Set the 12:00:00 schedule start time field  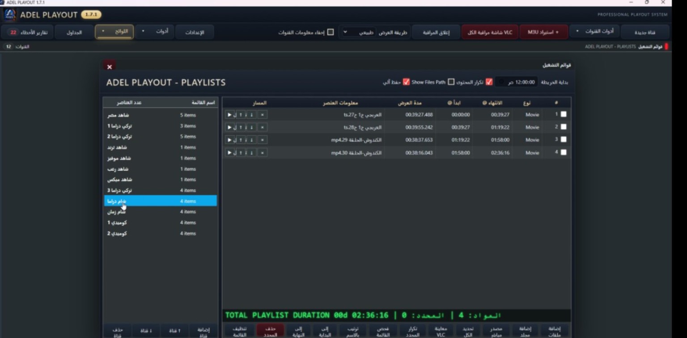click(517, 82)
